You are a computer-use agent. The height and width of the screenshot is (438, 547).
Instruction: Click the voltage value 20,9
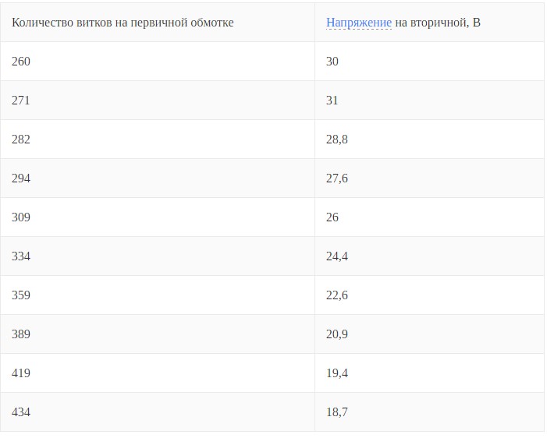337,334
